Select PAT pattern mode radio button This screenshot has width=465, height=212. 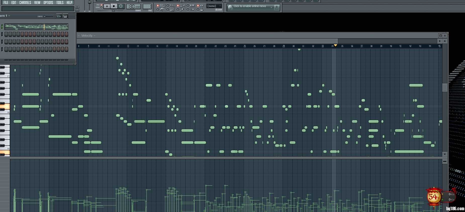[x=101, y=5]
